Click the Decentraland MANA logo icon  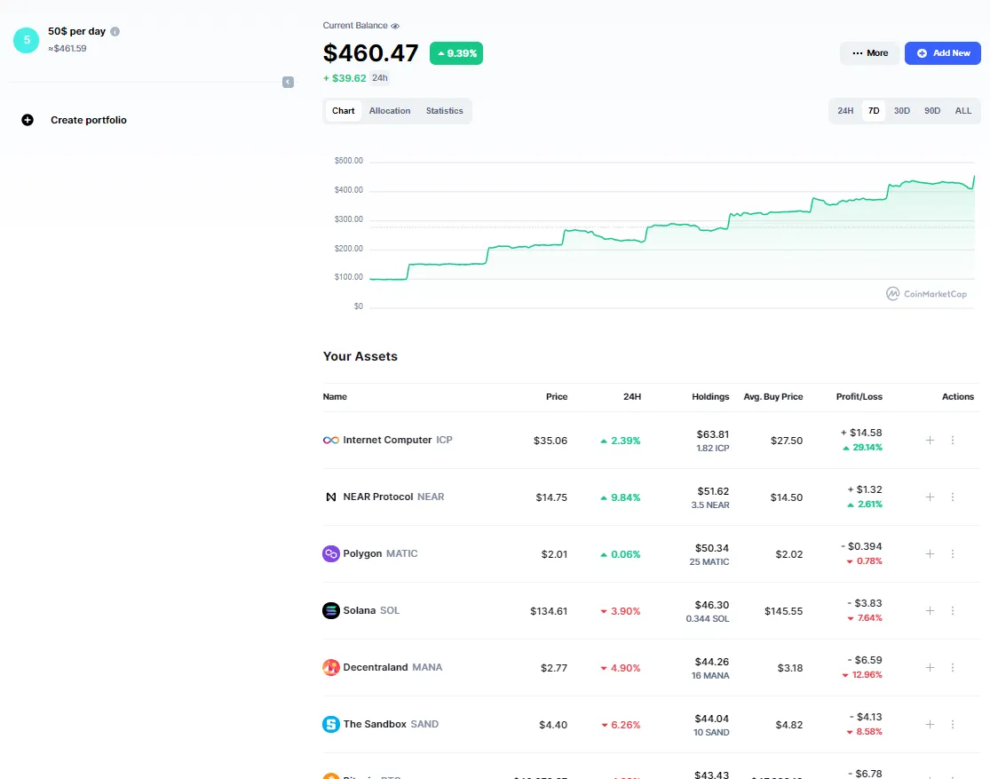(331, 668)
